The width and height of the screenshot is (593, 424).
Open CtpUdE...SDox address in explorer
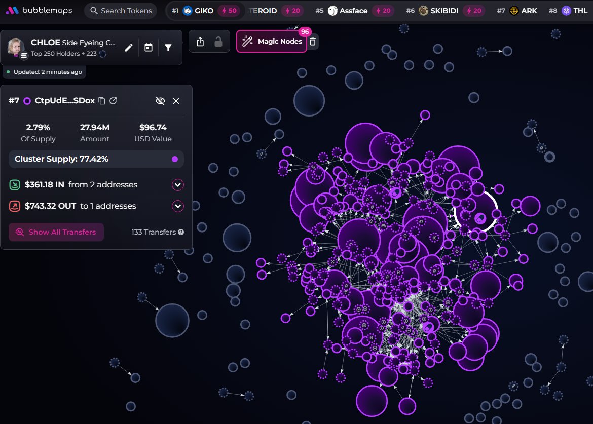113,100
